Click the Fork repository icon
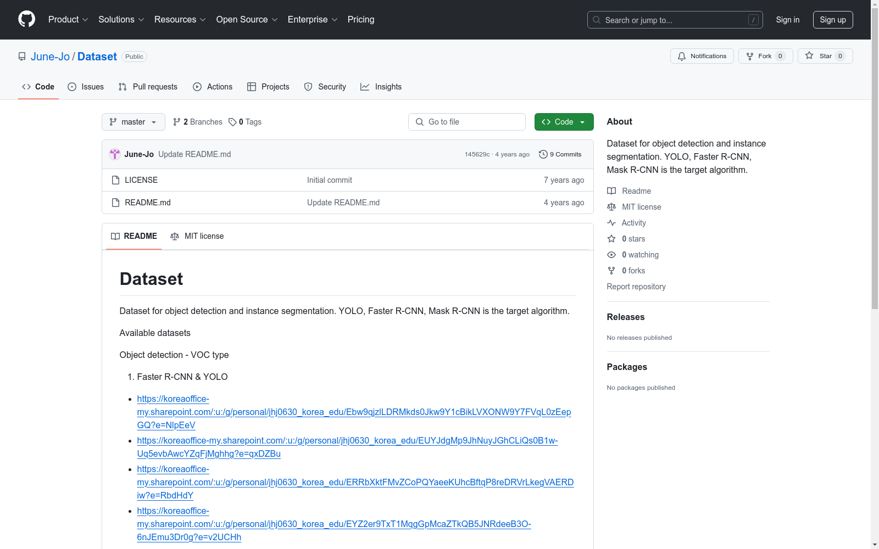Viewport: 879px width, 549px height. pos(750,56)
